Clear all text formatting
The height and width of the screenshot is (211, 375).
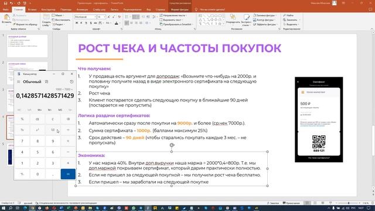tap(119, 17)
